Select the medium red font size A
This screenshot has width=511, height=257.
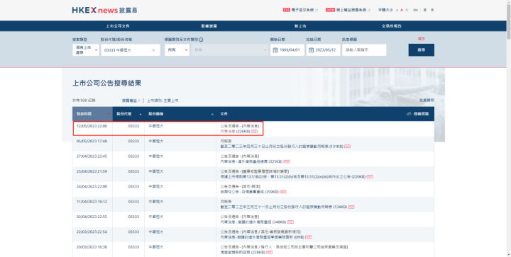tap(402, 10)
